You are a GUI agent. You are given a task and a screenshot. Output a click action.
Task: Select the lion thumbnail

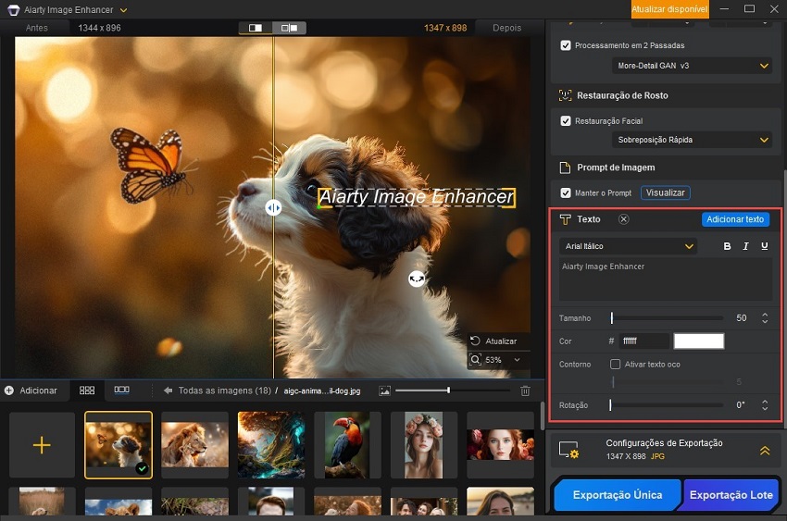coord(194,445)
